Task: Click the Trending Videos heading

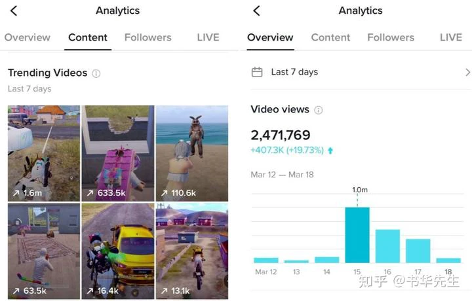Action: (x=48, y=73)
